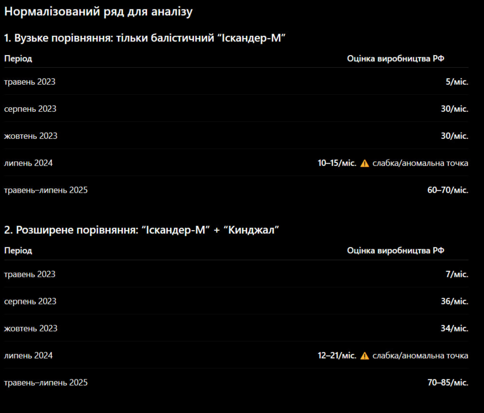Select the 36/міс. value for серпень 2023
Screen dimensions: 484x413
(x=455, y=301)
